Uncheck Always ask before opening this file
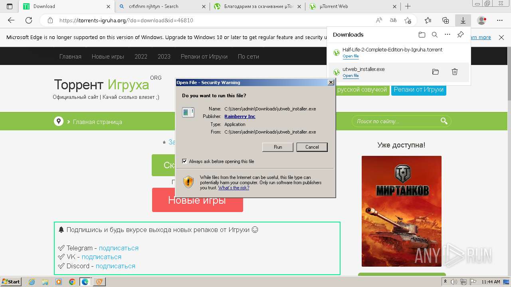The height and width of the screenshot is (287, 511). [184, 161]
